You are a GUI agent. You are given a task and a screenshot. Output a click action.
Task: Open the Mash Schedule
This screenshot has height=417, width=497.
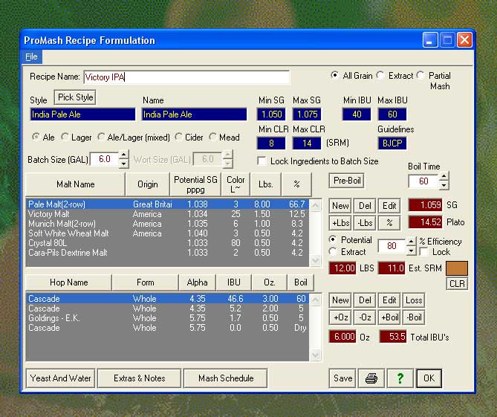[x=226, y=378]
